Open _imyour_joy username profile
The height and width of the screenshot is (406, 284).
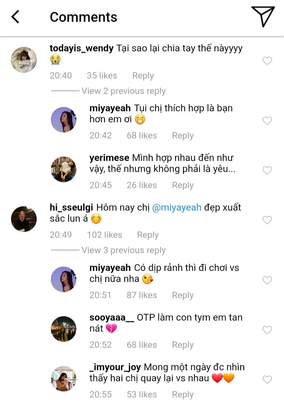pyautogui.click(x=115, y=367)
